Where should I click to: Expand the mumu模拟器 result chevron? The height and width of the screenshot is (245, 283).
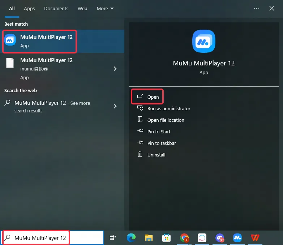(x=115, y=69)
